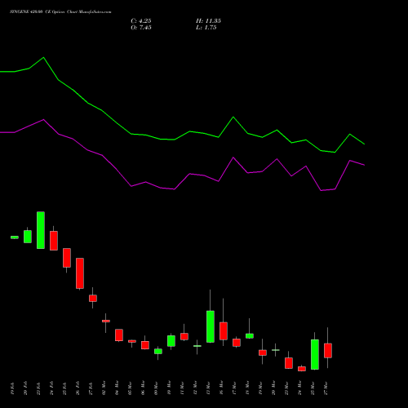Screen dimensions: 408x408
Task: Select the 18 Mar date label
Action: pos(247,388)
